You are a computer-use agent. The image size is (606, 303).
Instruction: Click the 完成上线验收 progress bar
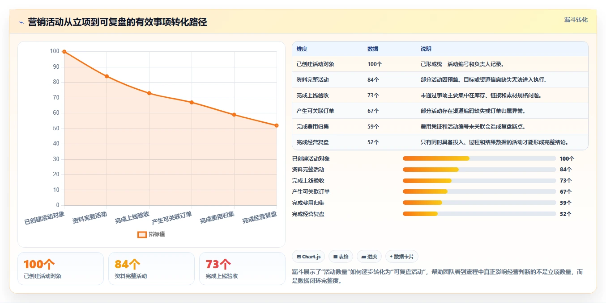pyautogui.click(x=479, y=181)
